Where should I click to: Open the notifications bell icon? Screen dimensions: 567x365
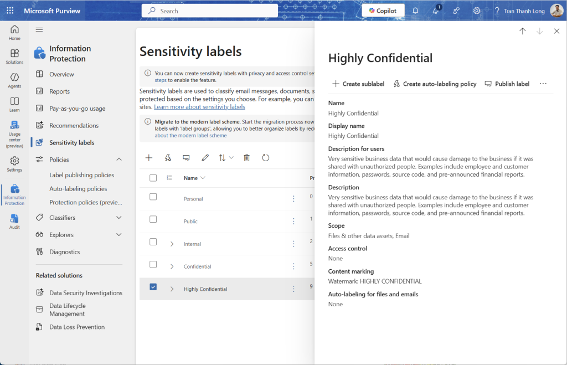[415, 11]
